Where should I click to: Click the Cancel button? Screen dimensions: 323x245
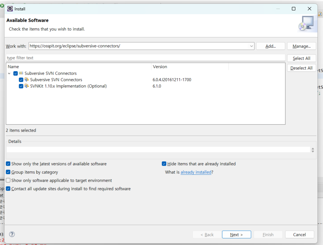[x=299, y=235]
